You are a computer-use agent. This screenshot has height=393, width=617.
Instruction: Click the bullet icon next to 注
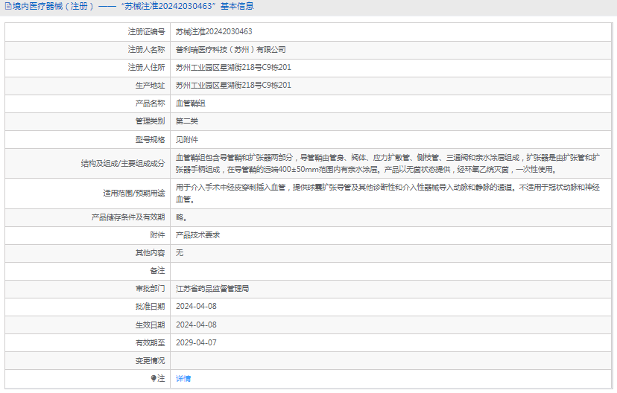(x=154, y=378)
